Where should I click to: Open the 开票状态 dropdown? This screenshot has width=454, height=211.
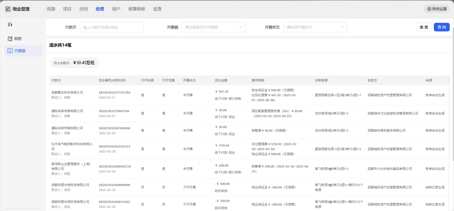315,27
